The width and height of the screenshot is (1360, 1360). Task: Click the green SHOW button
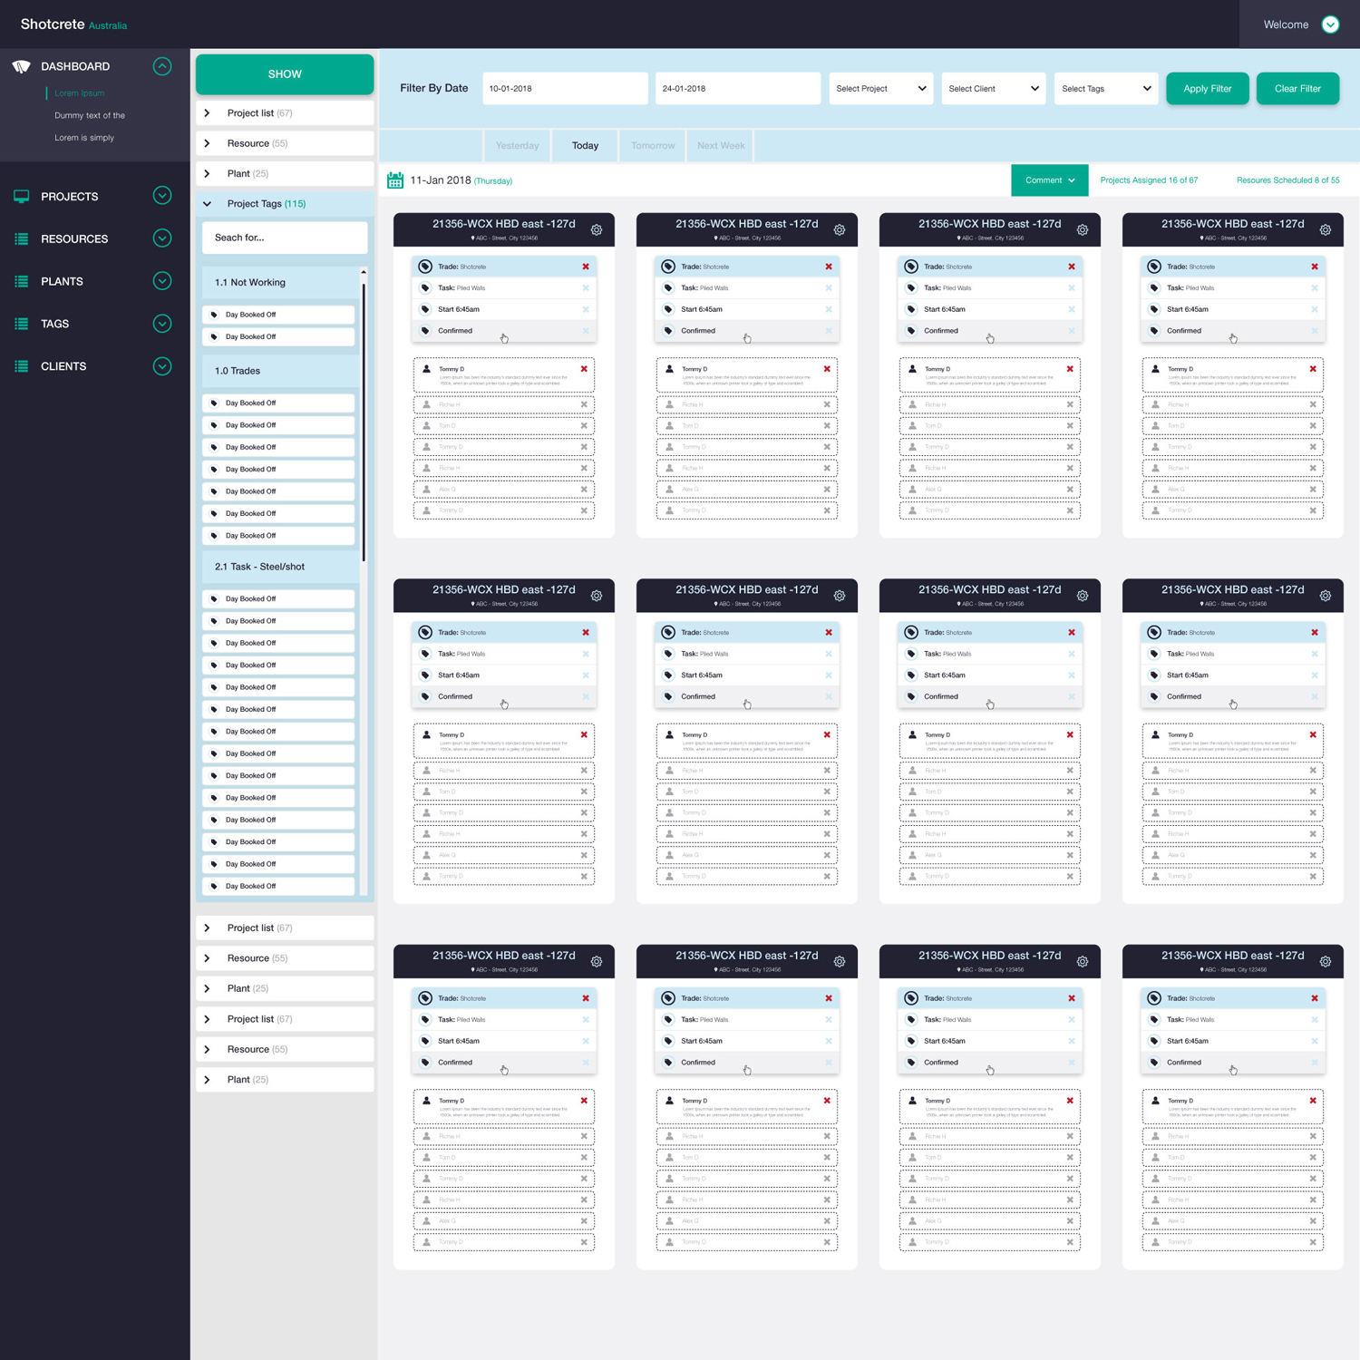pos(285,74)
